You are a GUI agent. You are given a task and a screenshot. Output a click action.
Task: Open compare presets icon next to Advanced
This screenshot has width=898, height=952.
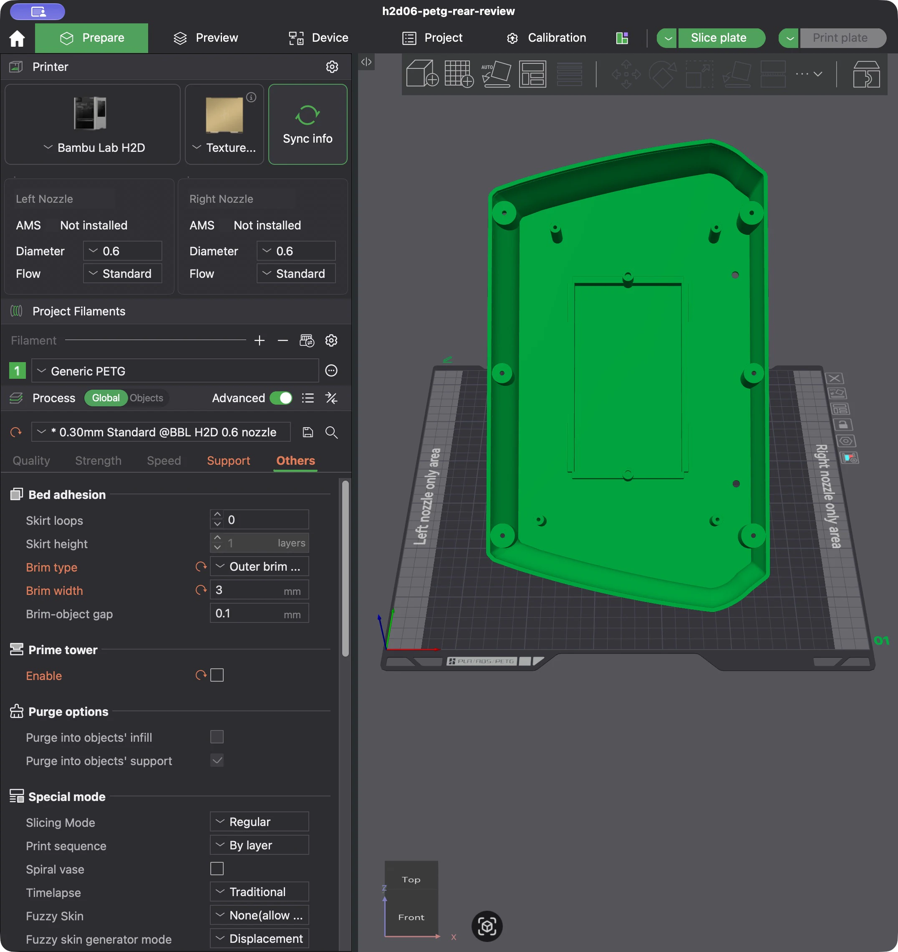[331, 398]
